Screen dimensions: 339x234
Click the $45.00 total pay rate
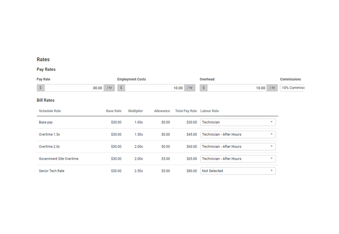(x=192, y=134)
